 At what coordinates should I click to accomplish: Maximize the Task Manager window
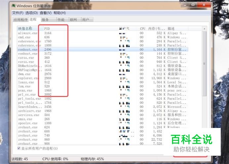[x=193, y=5]
